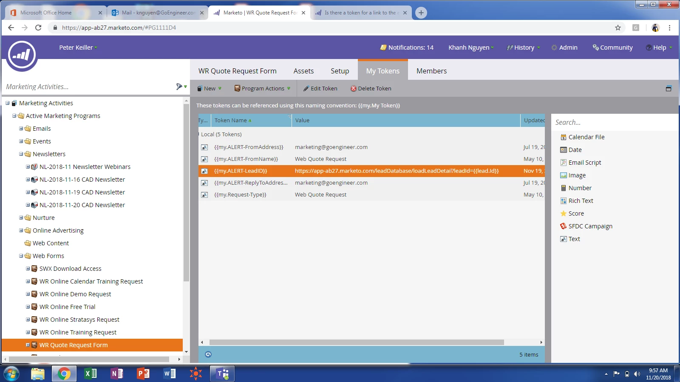This screenshot has width=680, height=382.
Task: Expand the Nurture folder
Action: 21,218
